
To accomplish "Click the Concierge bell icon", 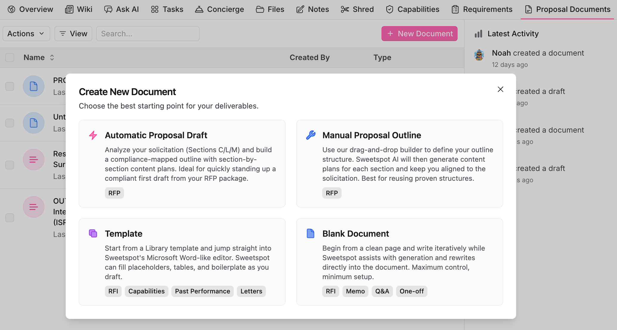I will click(199, 9).
